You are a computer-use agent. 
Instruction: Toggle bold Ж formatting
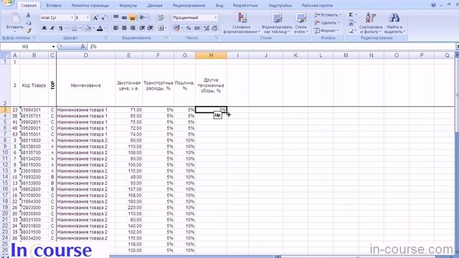coord(44,28)
